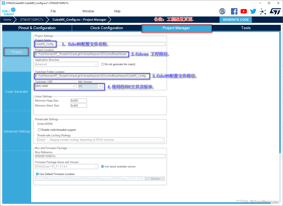Open the ST community network icon
The width and height of the screenshot is (283, 206).
[x=263, y=11]
